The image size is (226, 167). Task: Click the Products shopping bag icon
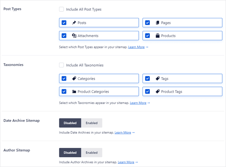(x=158, y=35)
